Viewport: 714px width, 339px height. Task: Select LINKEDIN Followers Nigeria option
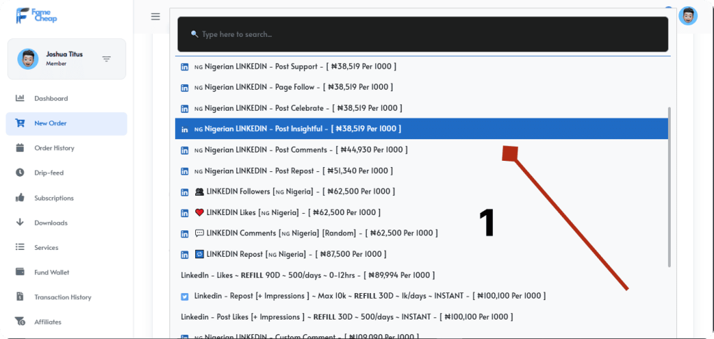[421, 191]
